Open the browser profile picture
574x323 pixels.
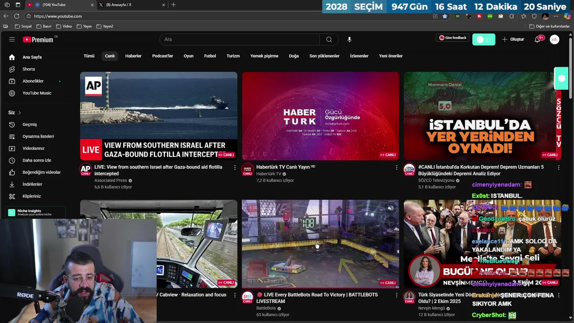(545, 16)
